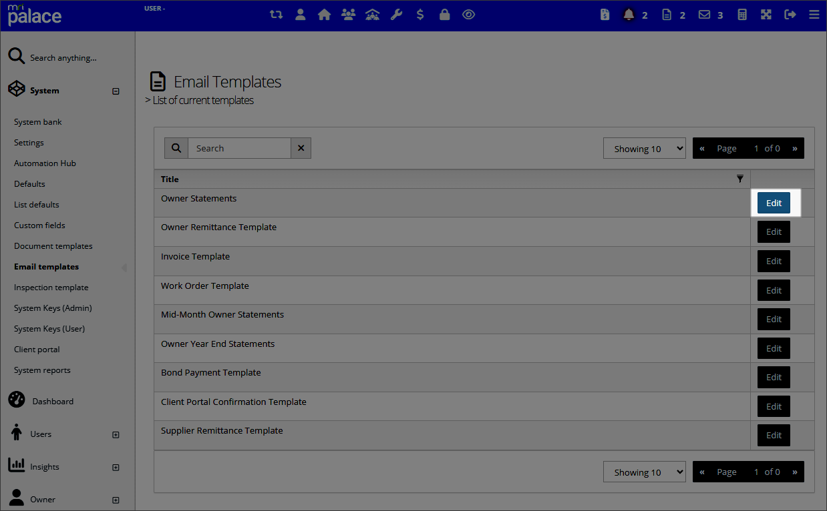827x511 pixels.
Task: Expand the Users section
Action: point(116,435)
